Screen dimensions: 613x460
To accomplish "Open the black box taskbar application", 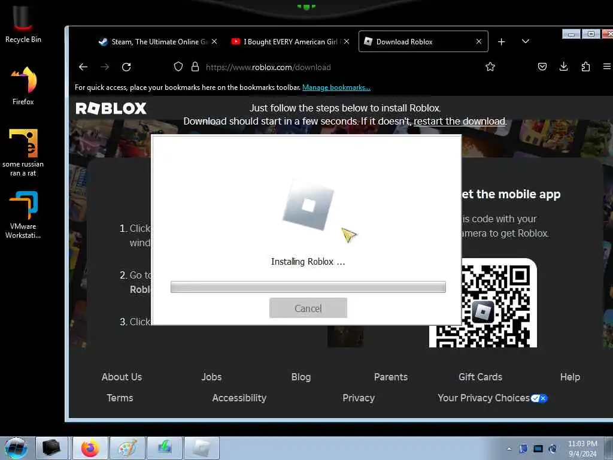I will [52, 448].
